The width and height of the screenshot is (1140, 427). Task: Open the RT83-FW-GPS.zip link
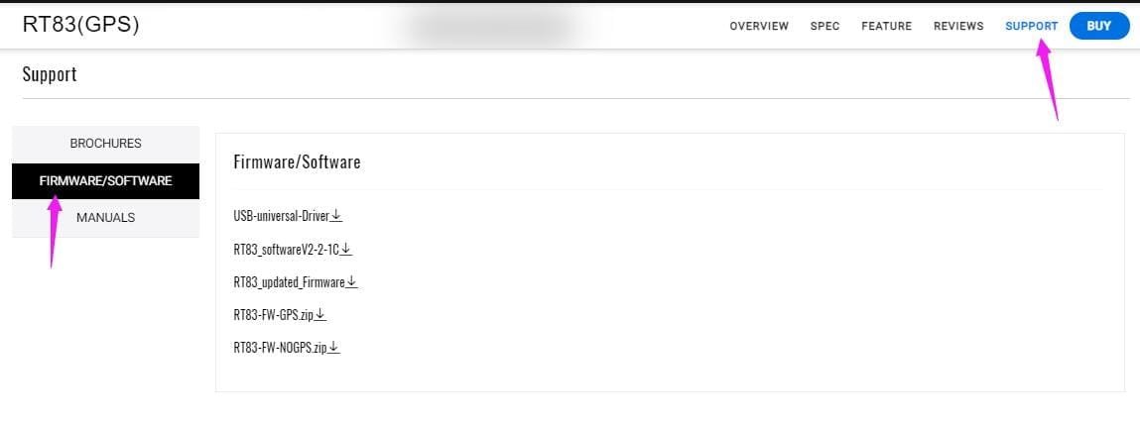click(274, 315)
